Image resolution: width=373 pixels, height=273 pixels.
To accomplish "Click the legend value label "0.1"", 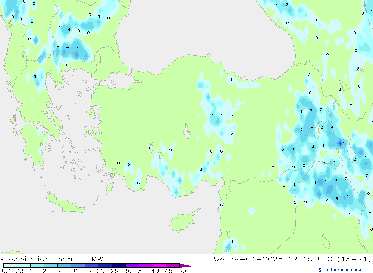I will point(6,271).
